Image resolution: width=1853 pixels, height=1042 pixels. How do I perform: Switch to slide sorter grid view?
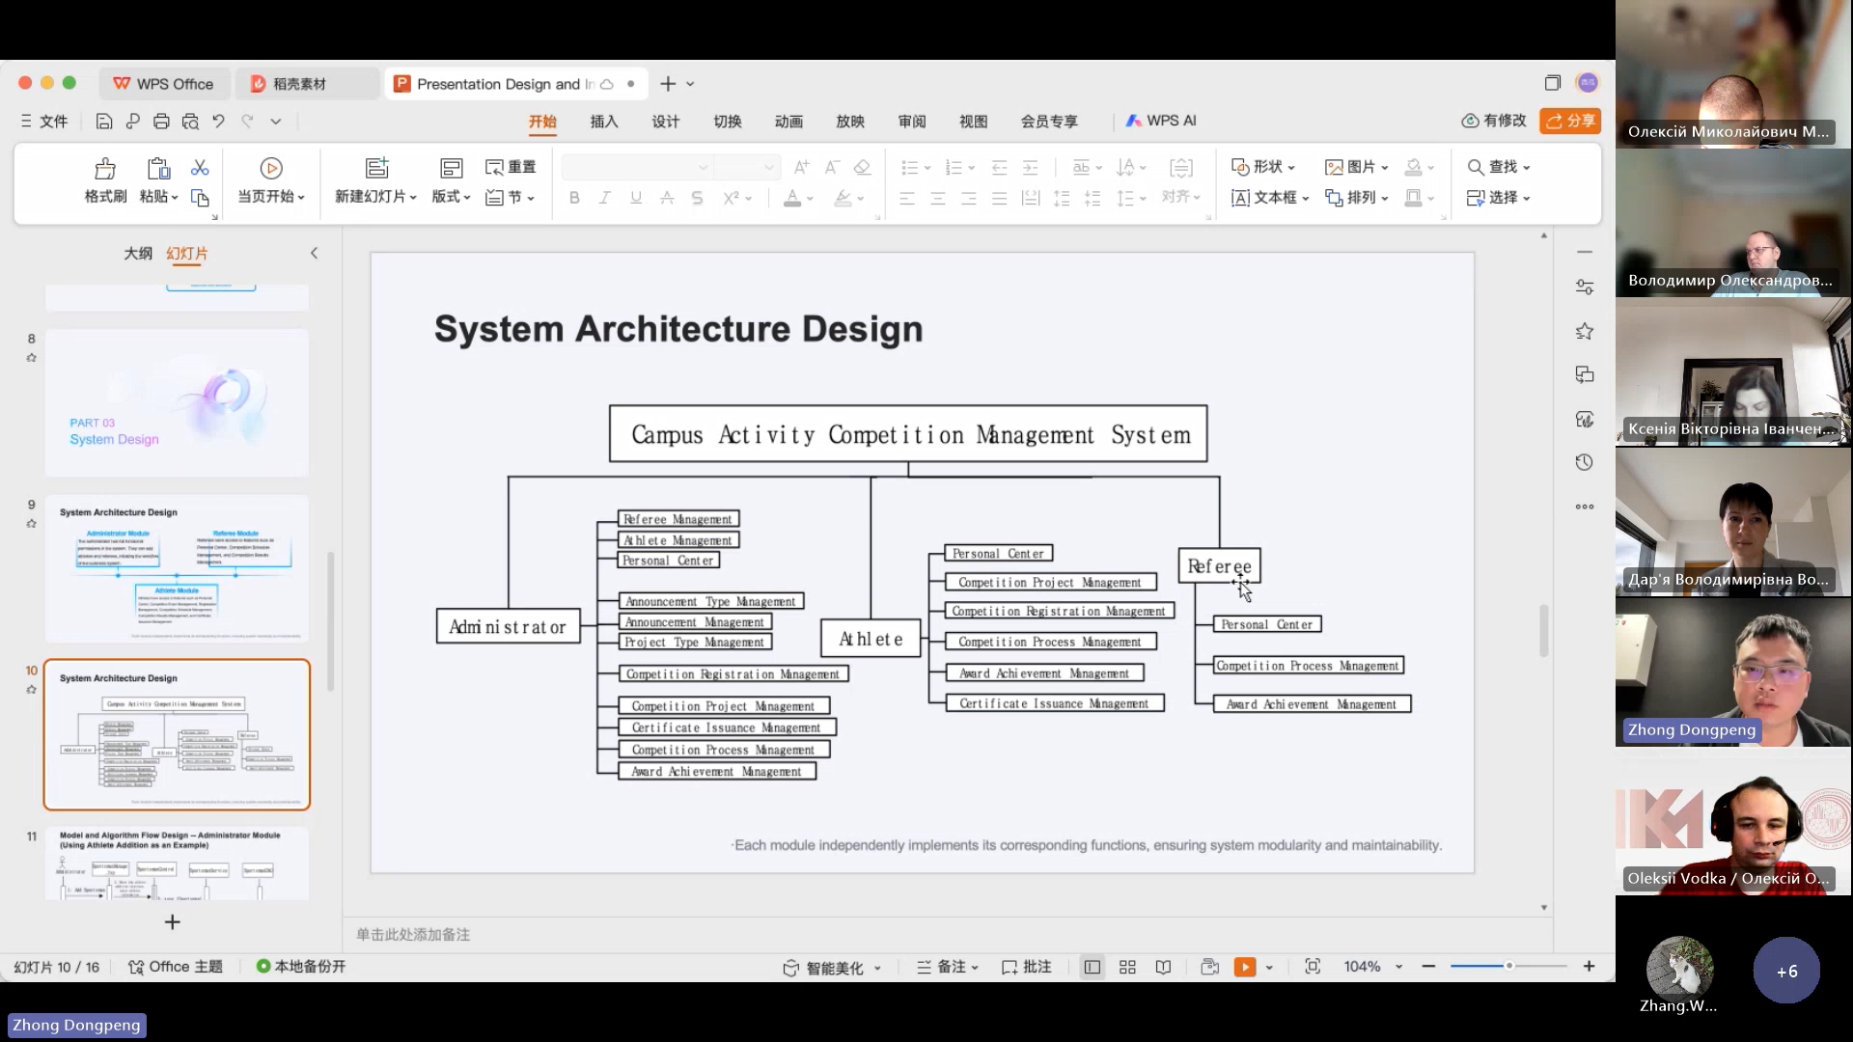click(1127, 967)
